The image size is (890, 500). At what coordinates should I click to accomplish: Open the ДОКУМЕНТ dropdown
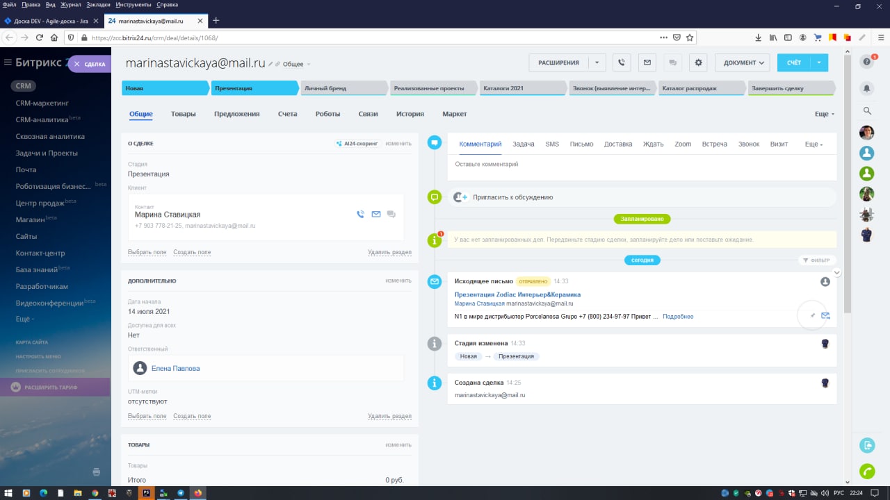coord(742,62)
